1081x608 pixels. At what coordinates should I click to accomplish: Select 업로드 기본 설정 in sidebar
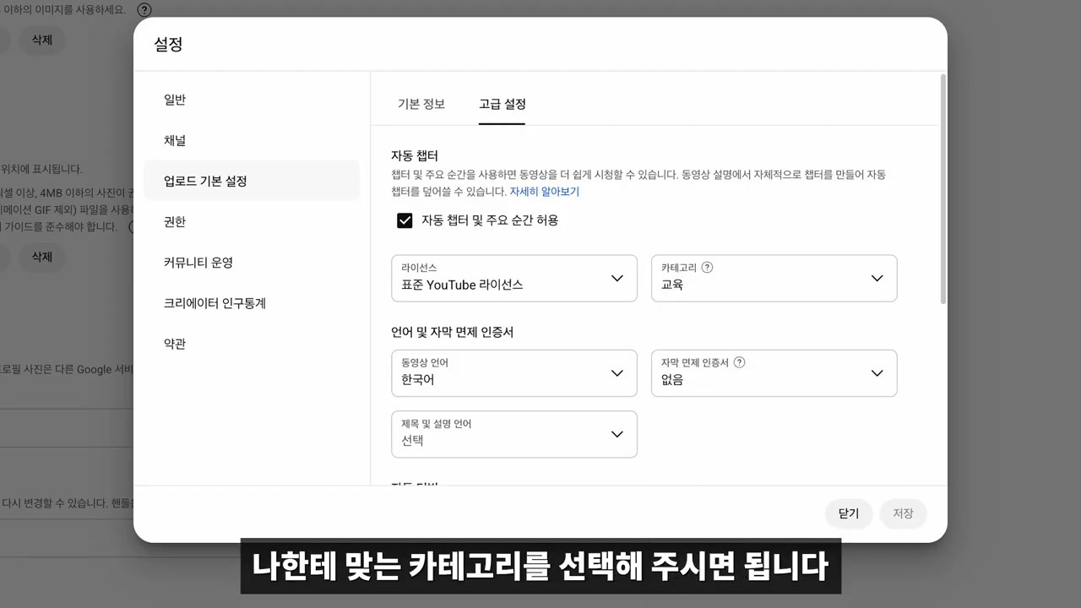pyautogui.click(x=252, y=181)
